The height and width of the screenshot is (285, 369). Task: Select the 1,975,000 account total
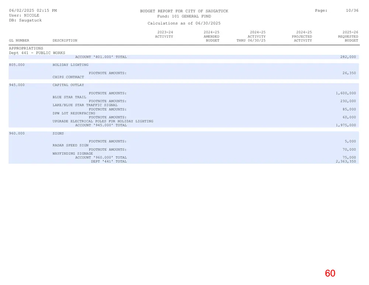pos(346,125)
